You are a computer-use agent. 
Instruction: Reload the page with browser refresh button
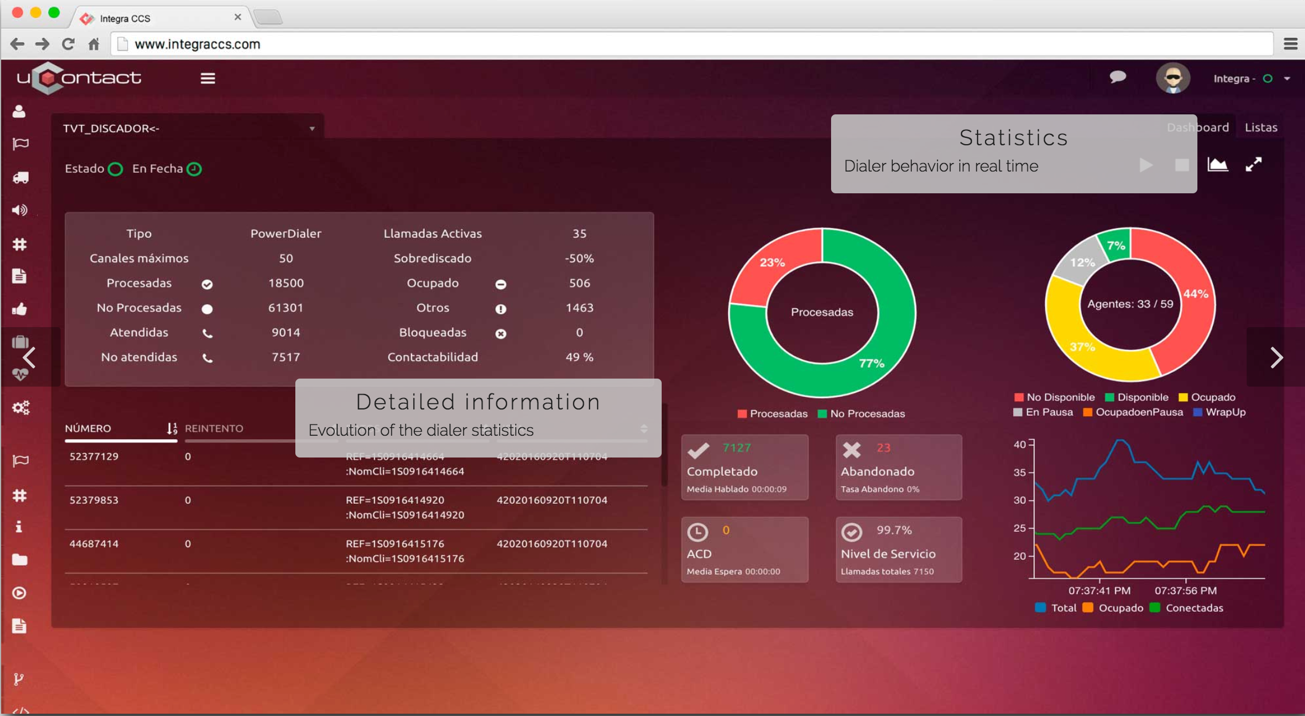68,44
